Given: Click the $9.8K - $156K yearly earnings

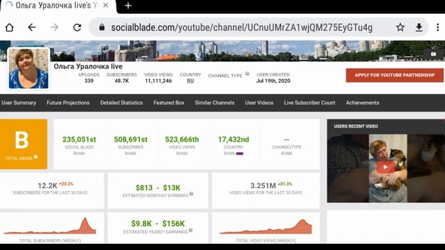Looking at the screenshot, I should tap(158, 224).
